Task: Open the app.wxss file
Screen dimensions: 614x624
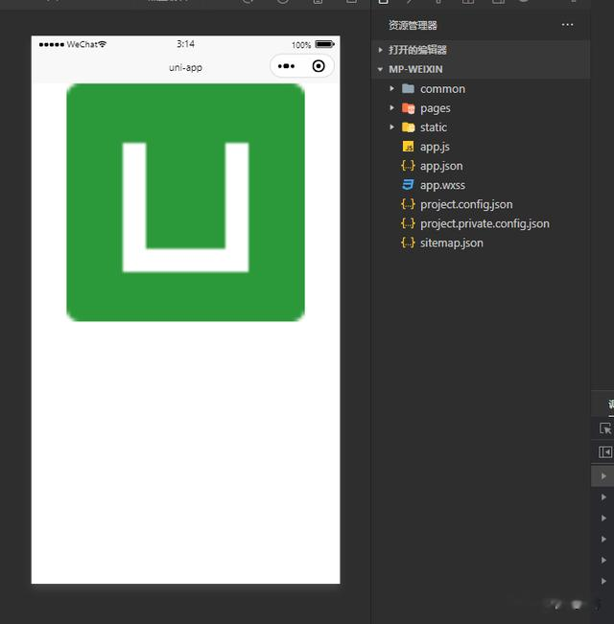Action: point(442,185)
